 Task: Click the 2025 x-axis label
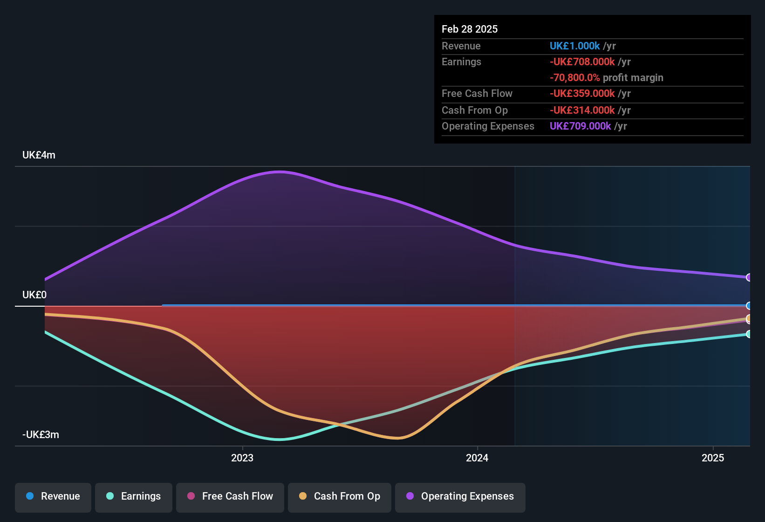click(713, 458)
